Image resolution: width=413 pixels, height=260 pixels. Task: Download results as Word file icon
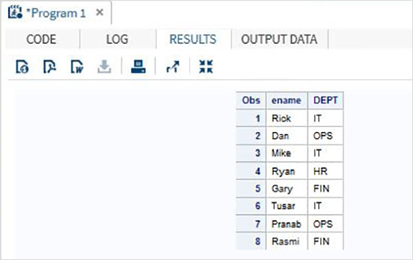point(77,67)
